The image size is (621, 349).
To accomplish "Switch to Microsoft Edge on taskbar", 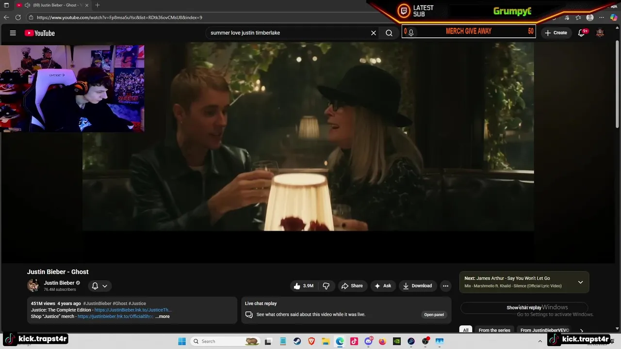I will 340,341.
